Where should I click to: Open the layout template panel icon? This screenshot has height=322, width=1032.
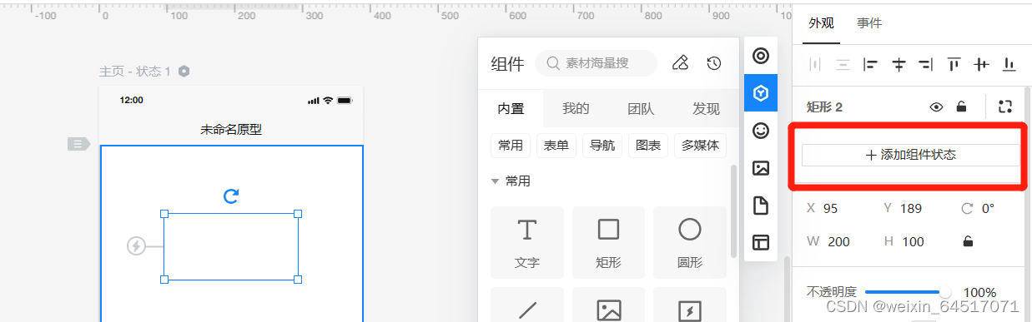[x=760, y=242]
